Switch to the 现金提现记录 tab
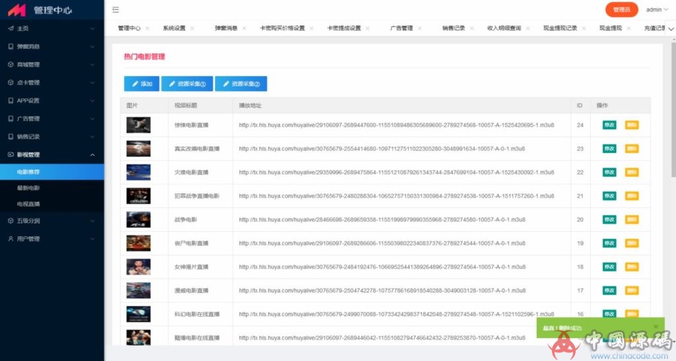The height and width of the screenshot is (361, 676). (560, 28)
